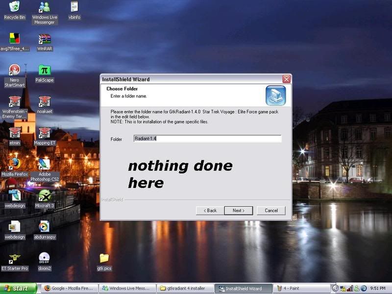This screenshot has height=294, width=392.
Task: Cancel the InstallShield installation
Action: click(x=271, y=210)
